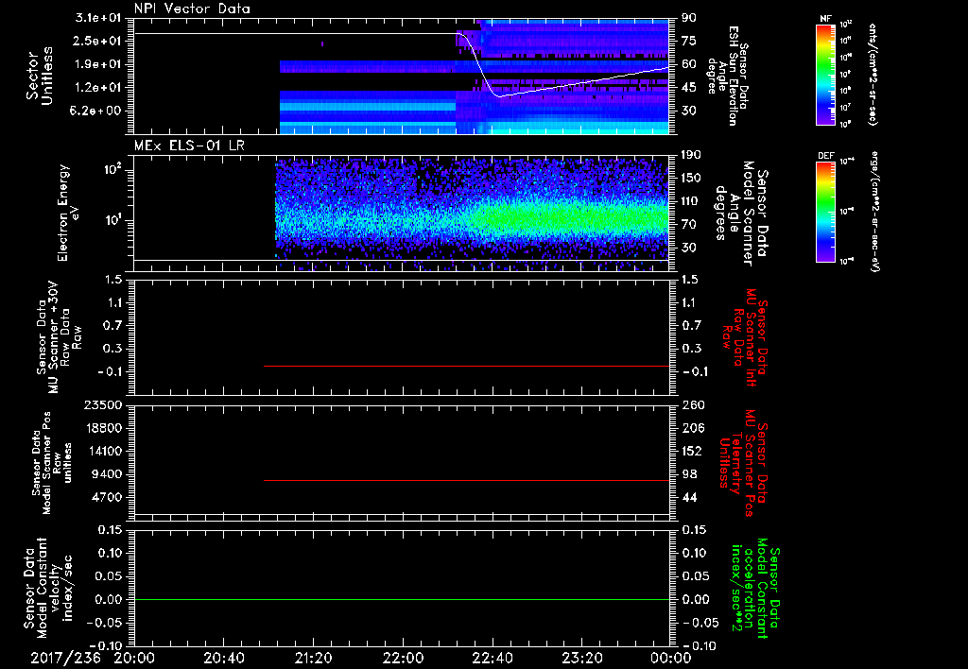Screen dimensions: 968x669
Task: Click the '260' telemetry tick label
Action: (x=691, y=404)
